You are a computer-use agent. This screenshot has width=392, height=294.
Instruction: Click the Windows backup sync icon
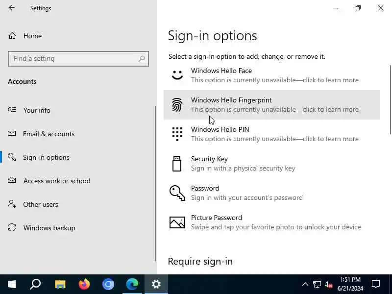(x=12, y=227)
